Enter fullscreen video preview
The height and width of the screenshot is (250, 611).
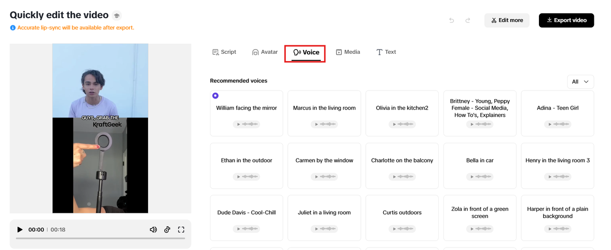pos(181,230)
